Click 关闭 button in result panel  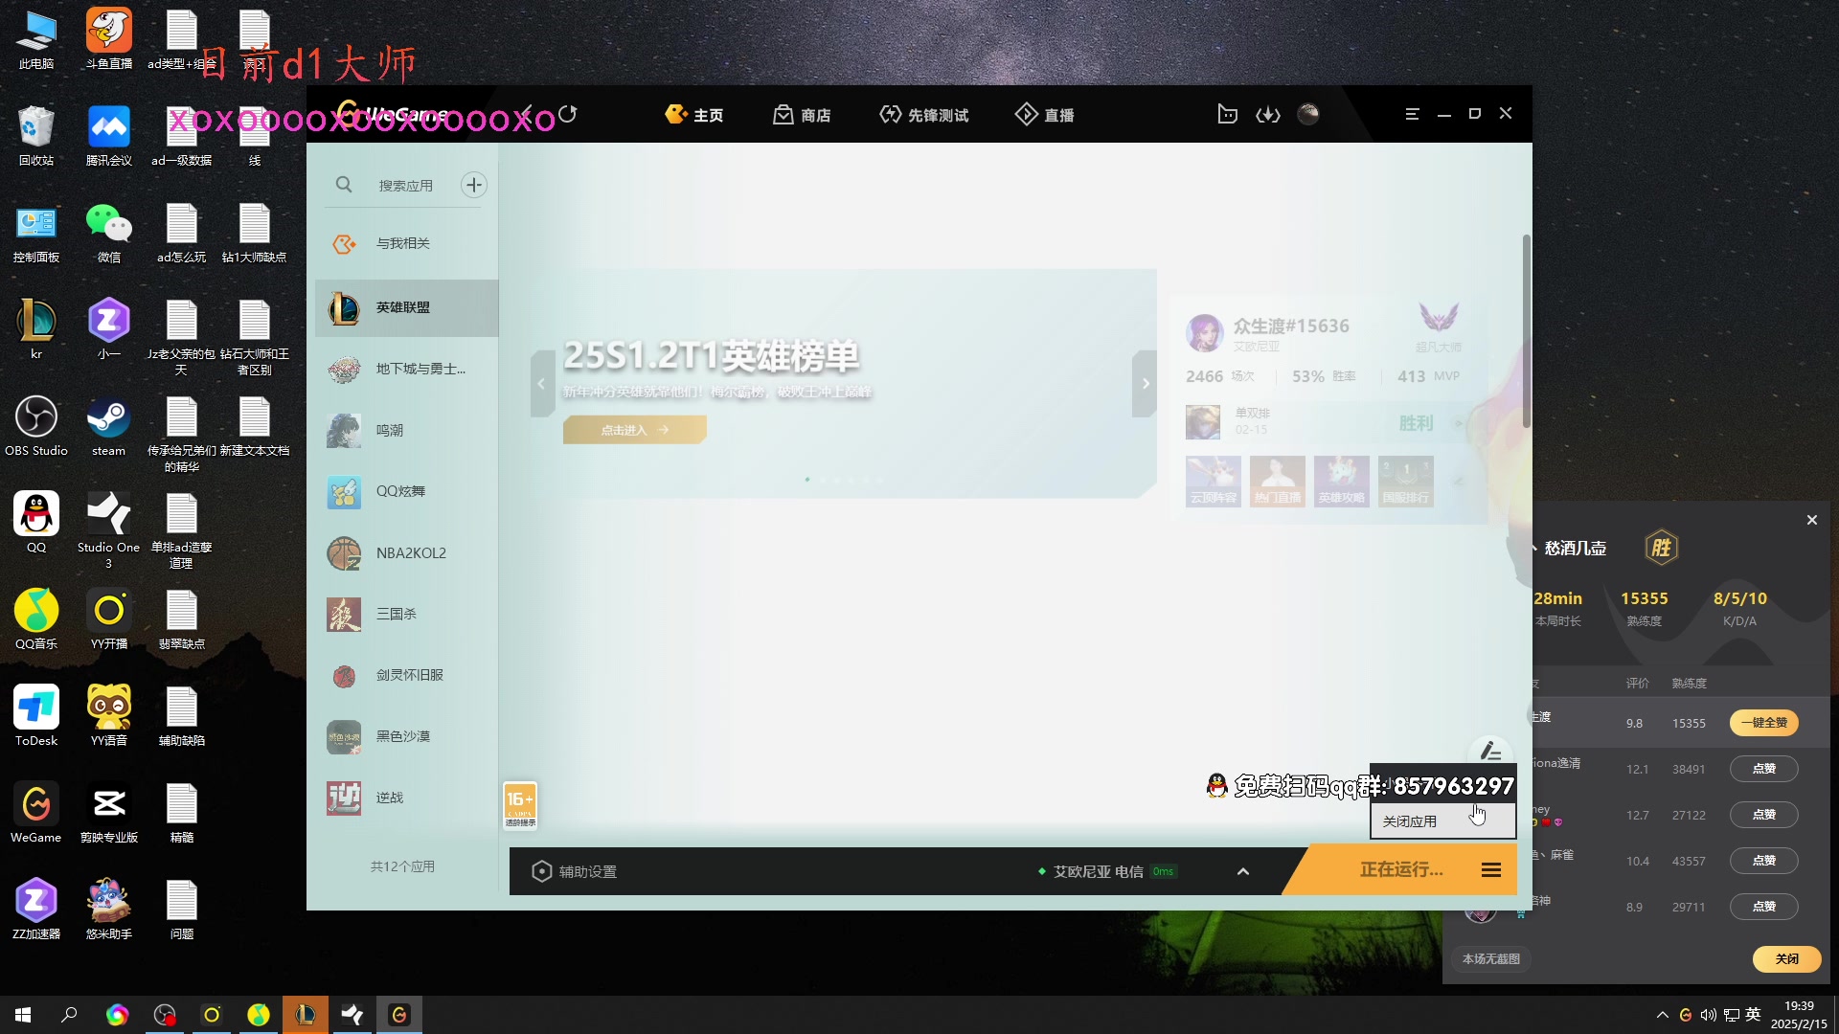[1787, 958]
